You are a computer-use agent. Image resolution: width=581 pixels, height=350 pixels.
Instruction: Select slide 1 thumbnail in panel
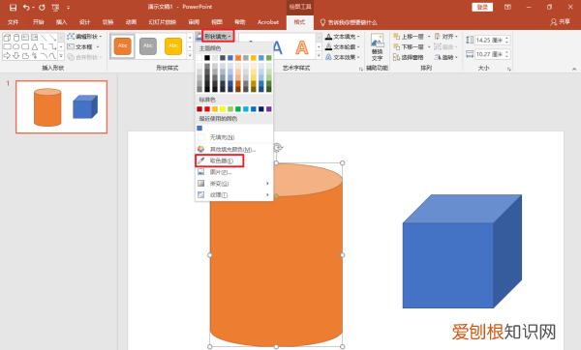62,107
